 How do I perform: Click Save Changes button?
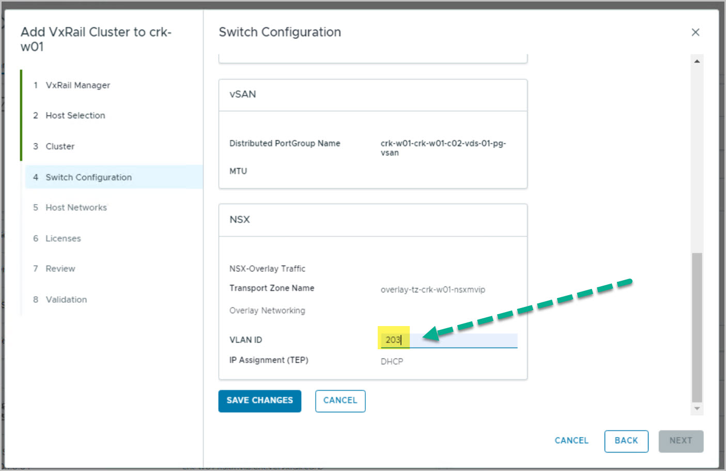(259, 401)
